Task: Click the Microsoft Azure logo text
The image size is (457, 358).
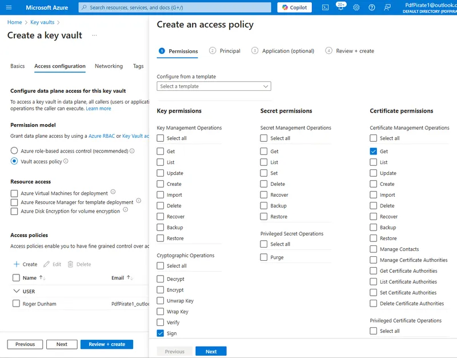Action: (x=47, y=7)
